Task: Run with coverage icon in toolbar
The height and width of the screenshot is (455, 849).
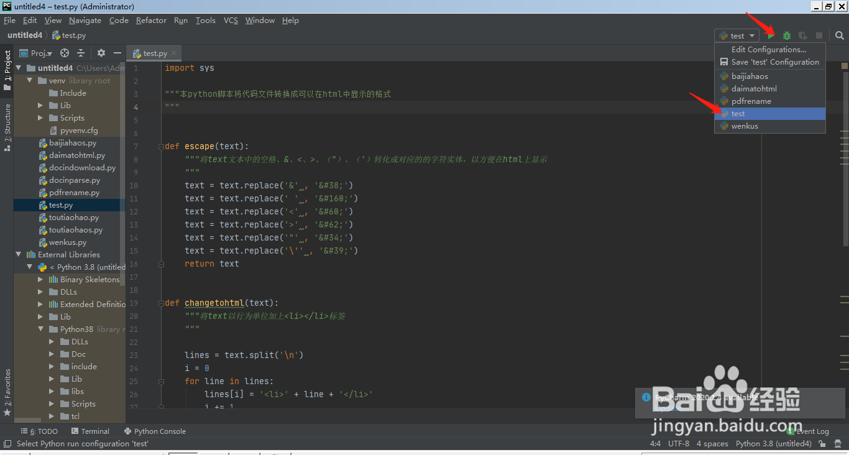Action: pos(803,36)
